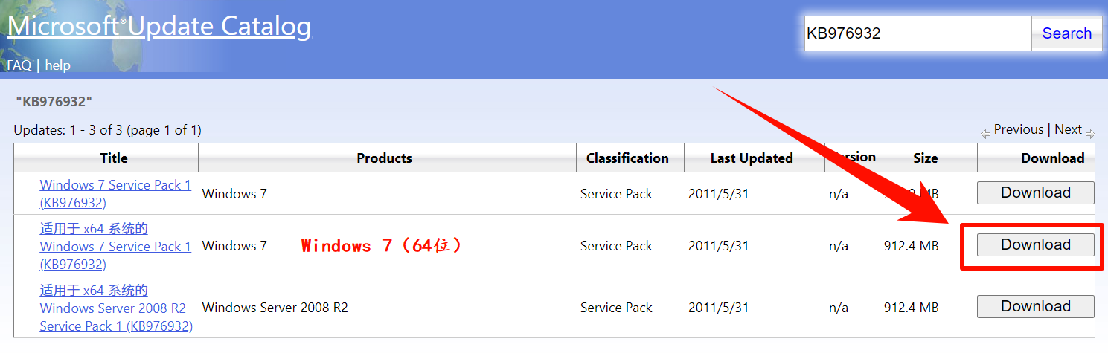The height and width of the screenshot is (353, 1108).
Task: Go to the Next results page
Action: pos(1068,129)
